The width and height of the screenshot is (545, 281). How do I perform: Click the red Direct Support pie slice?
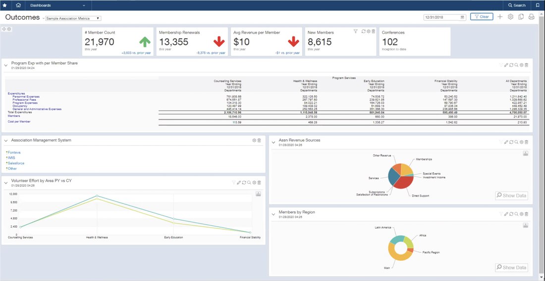403,183
